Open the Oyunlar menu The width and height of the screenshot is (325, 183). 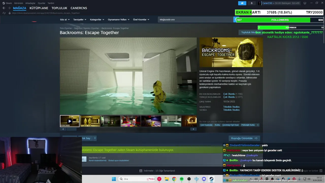41,3
